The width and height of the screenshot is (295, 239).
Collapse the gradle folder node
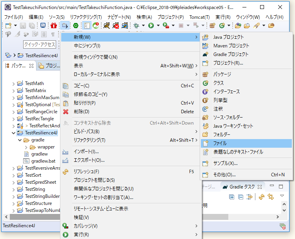coord(20,140)
